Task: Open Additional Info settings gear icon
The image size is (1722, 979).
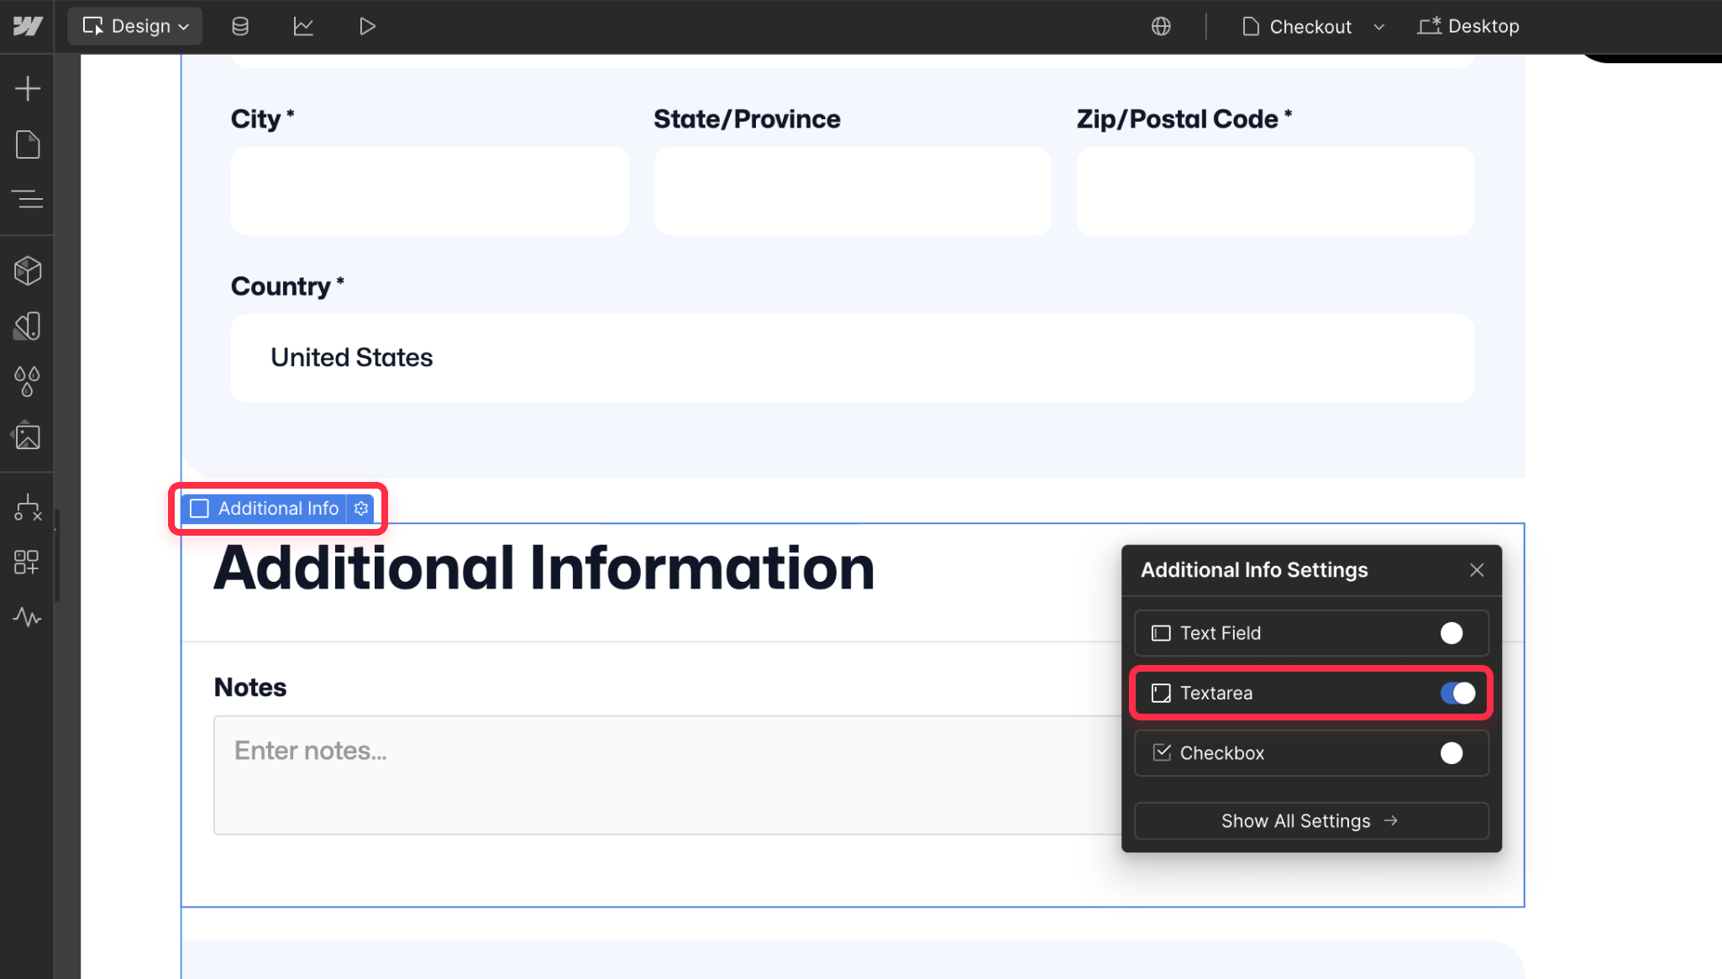Action: coord(361,509)
